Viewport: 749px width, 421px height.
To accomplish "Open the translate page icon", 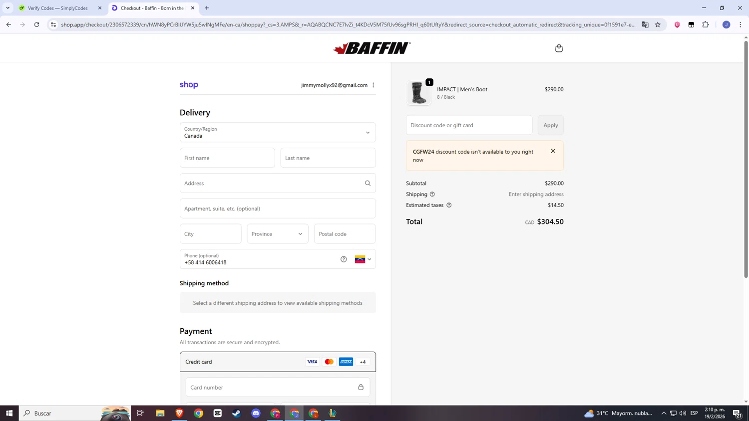I will (645, 24).
